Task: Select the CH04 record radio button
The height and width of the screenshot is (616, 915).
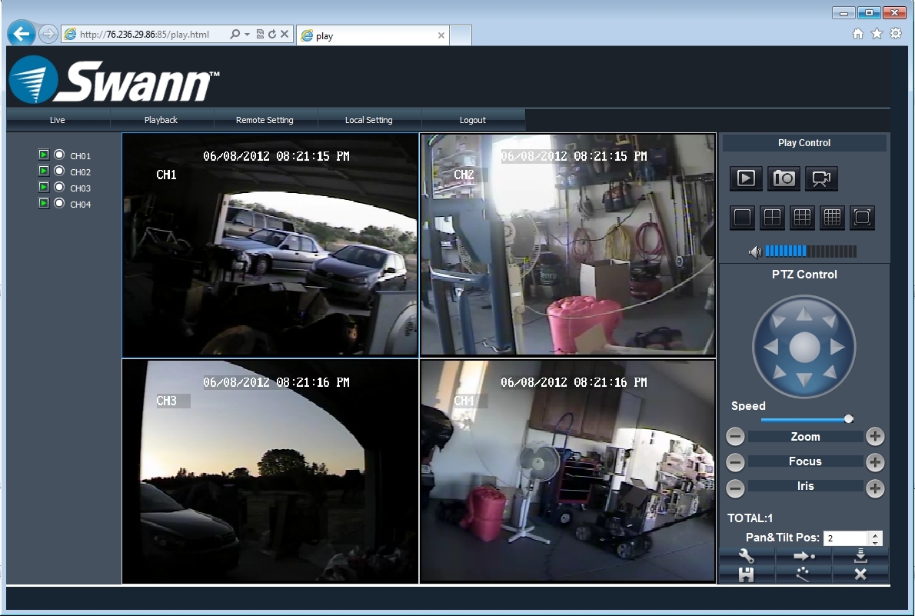Action: pos(59,204)
